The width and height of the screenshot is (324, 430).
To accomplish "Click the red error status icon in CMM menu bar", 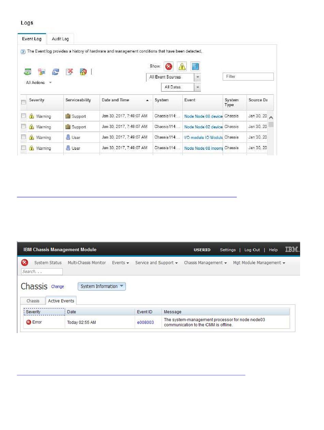I will click(25, 262).
